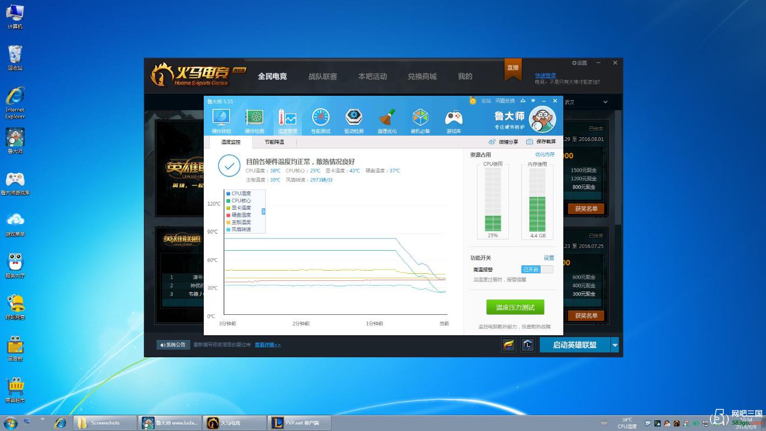Click 直播 ribbon in 火马电竞
Viewport: 766px width, 431px height.
pos(513,68)
